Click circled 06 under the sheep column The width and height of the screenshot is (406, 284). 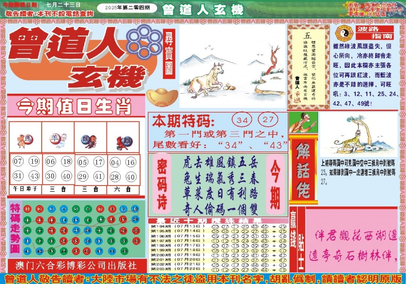click(x=50, y=162)
